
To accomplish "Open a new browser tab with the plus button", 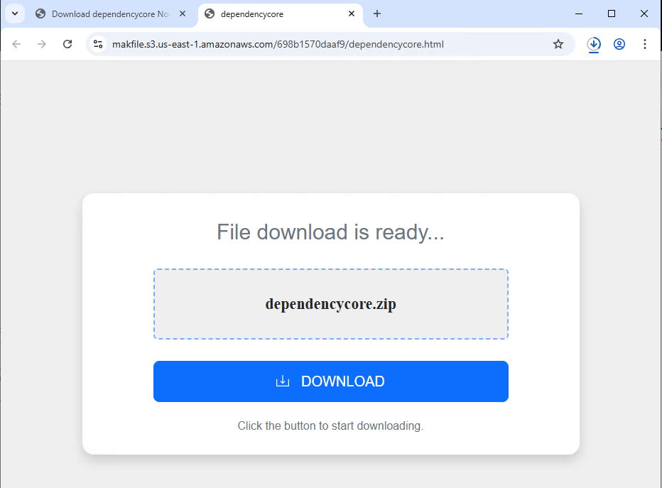I will pos(377,13).
